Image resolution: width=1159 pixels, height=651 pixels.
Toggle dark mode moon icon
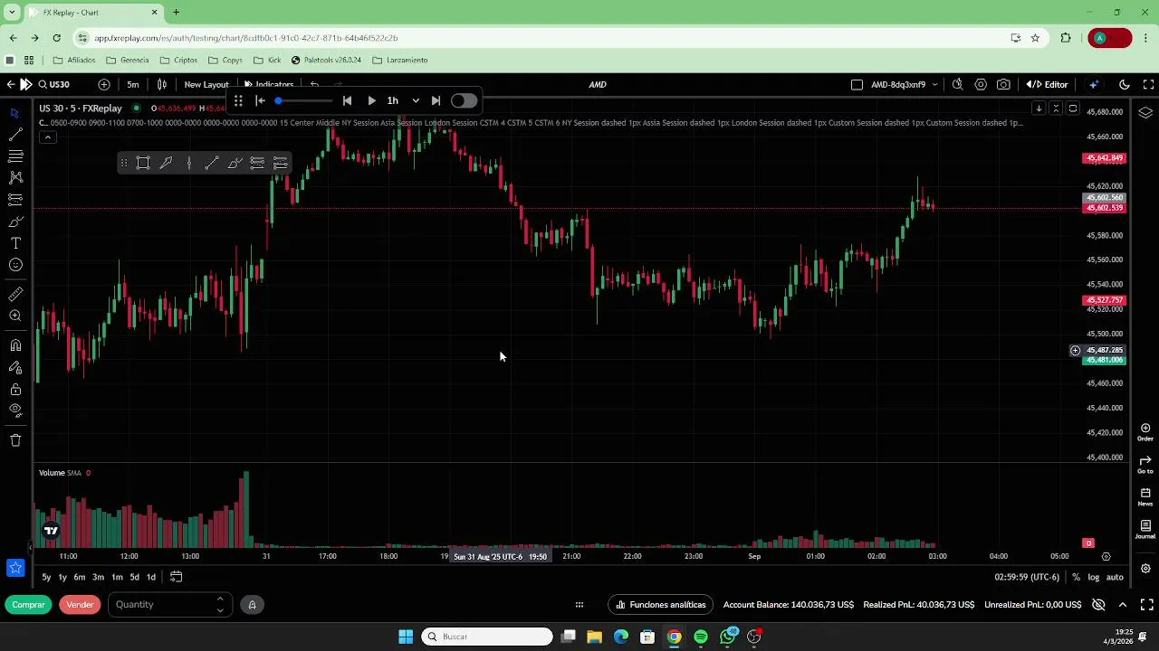pyautogui.click(x=1125, y=84)
